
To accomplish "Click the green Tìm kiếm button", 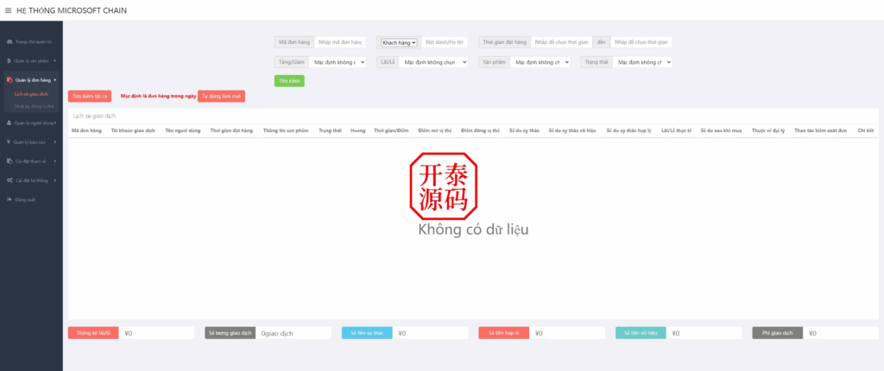I will pyautogui.click(x=289, y=80).
